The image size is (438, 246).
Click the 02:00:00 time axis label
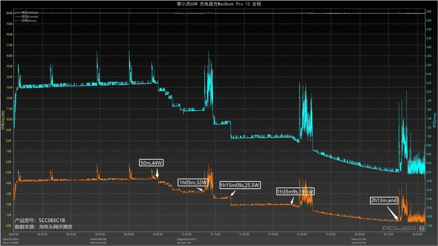coord(359,234)
